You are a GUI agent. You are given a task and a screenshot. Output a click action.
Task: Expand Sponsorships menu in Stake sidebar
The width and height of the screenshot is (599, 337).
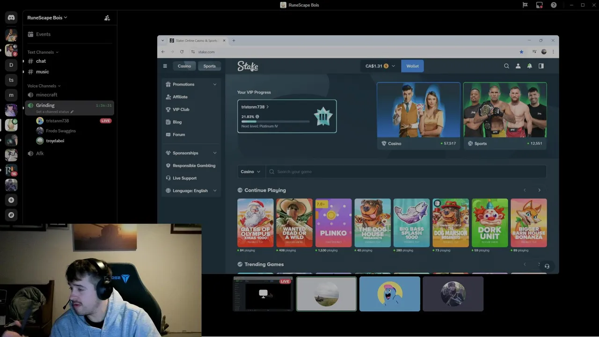click(x=191, y=153)
